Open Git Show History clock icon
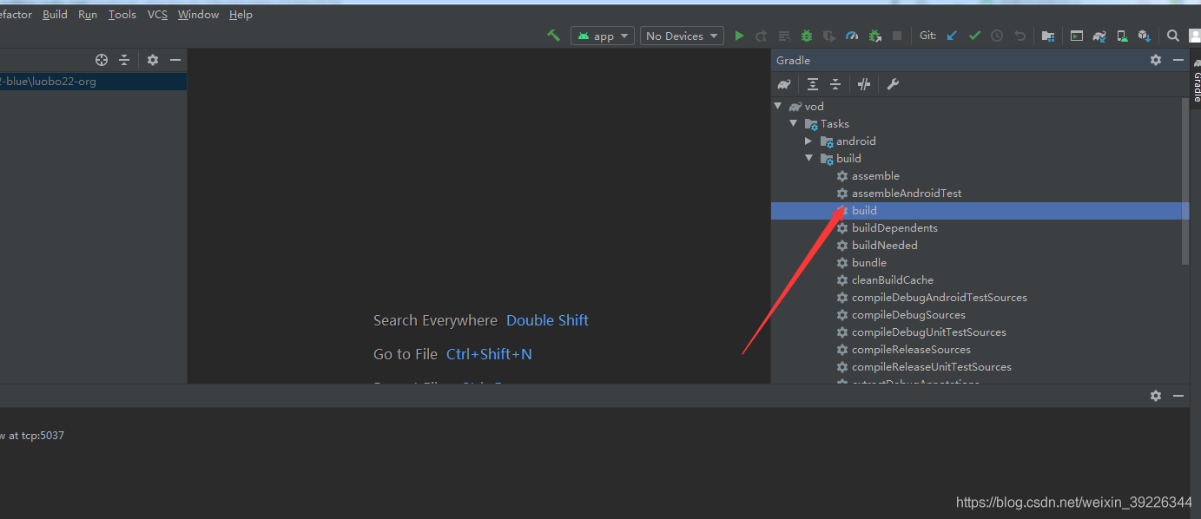 click(x=997, y=36)
